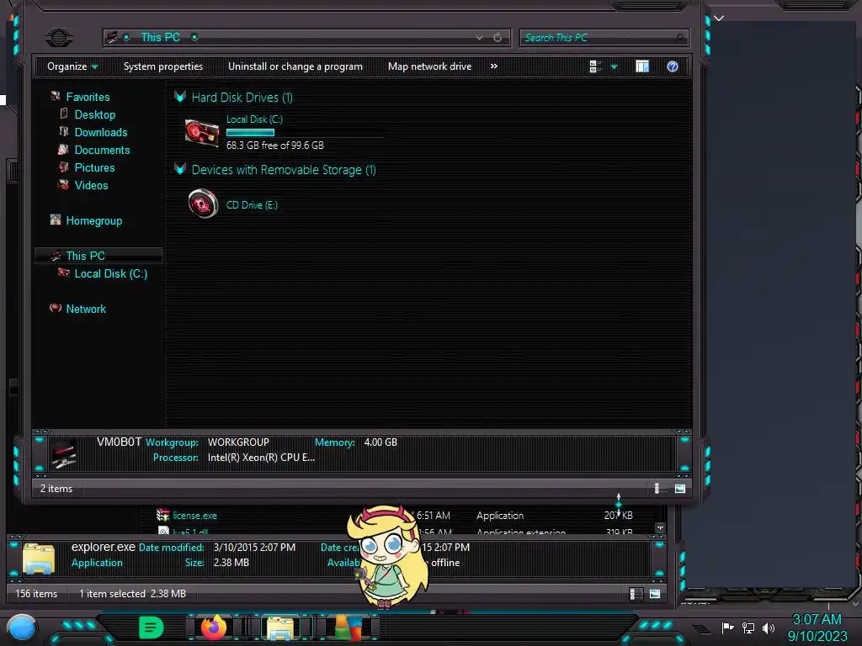Screen dimensions: 862x646
Task: Open the view options dropdown arrow
Action: (x=614, y=67)
